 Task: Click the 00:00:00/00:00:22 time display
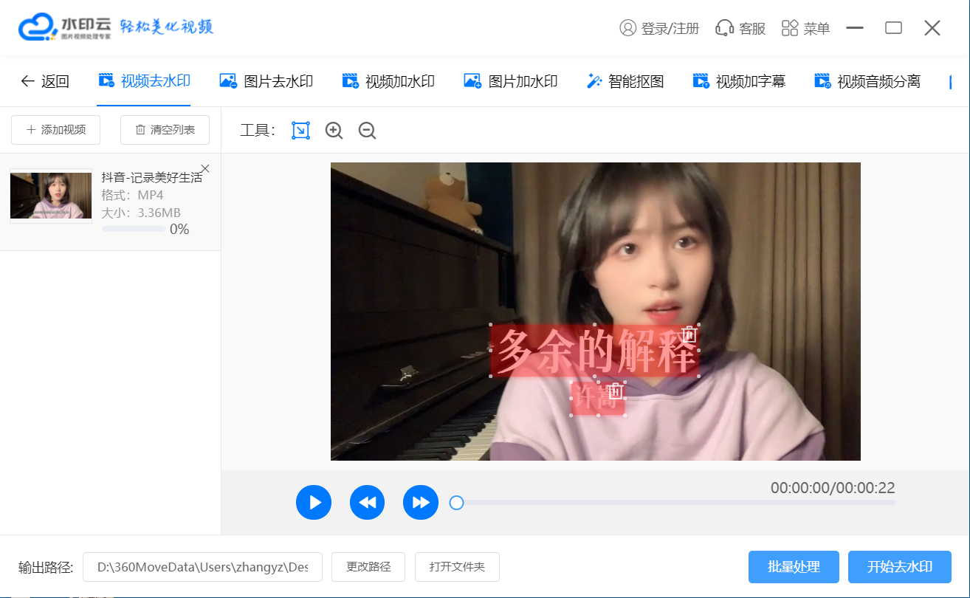tap(833, 488)
